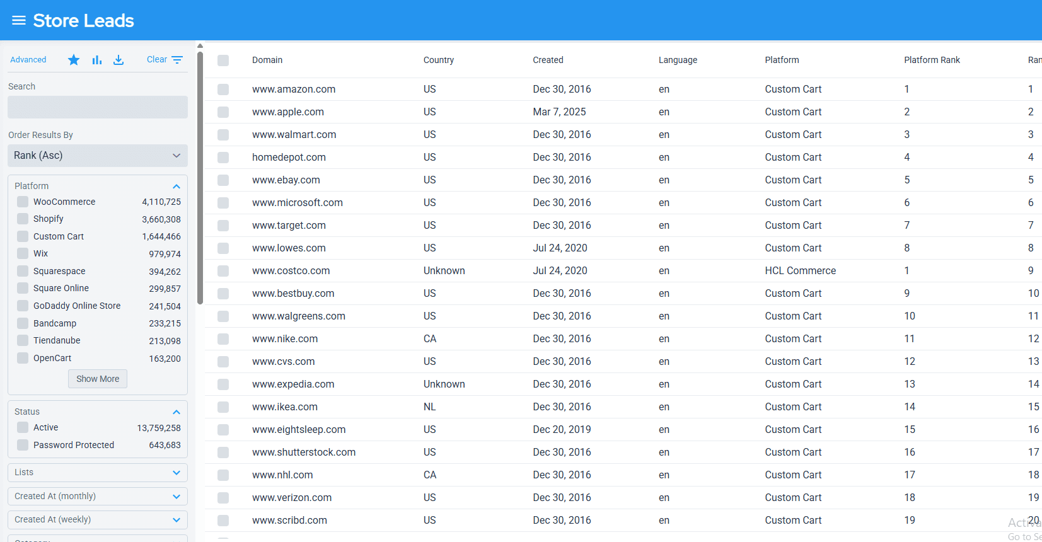Sort by the Platform column header
The height and width of the screenshot is (542, 1042).
tap(782, 60)
